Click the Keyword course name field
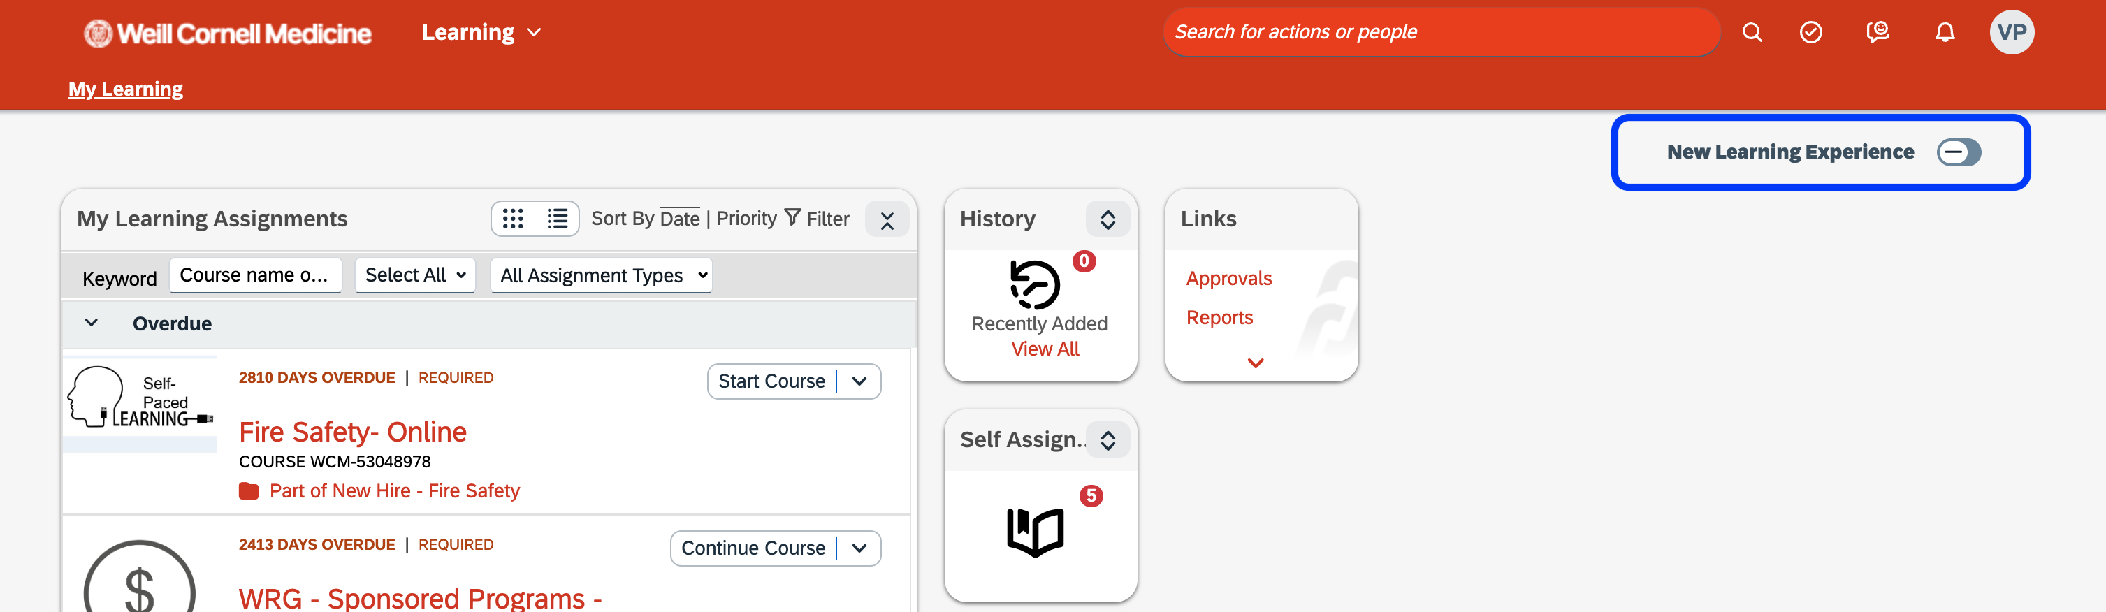2106x612 pixels. tap(255, 275)
